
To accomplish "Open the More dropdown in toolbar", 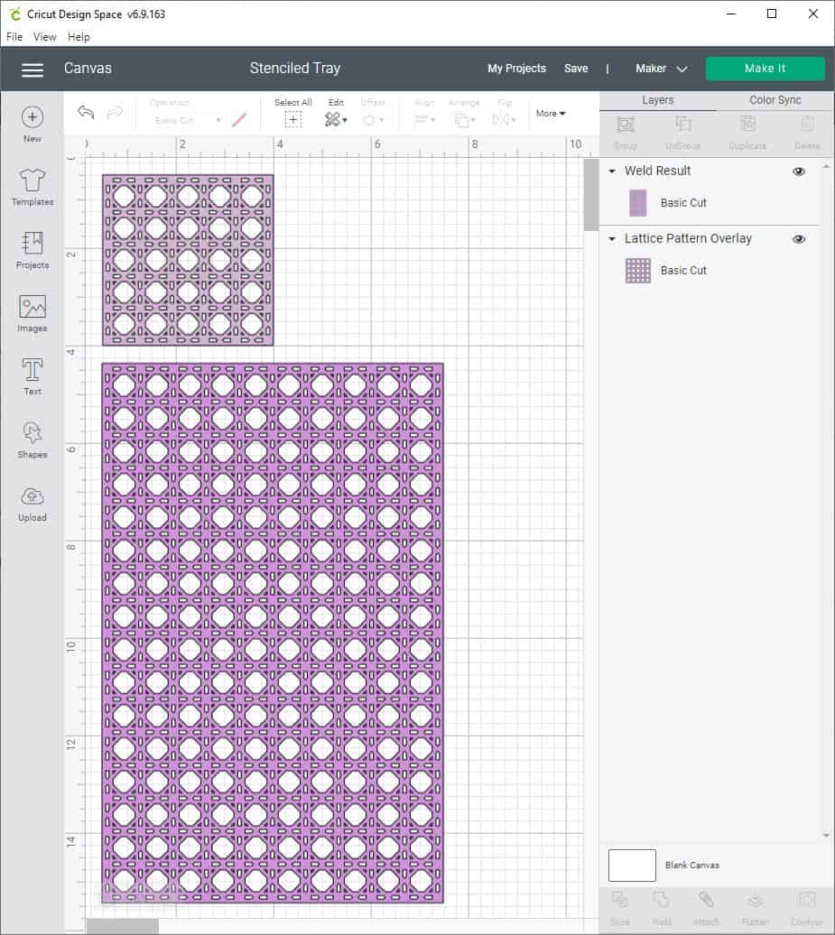I will point(550,113).
